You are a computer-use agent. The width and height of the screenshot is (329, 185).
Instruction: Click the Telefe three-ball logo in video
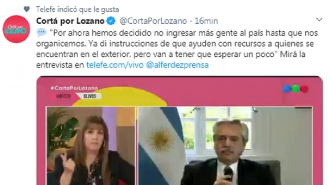(x=296, y=89)
